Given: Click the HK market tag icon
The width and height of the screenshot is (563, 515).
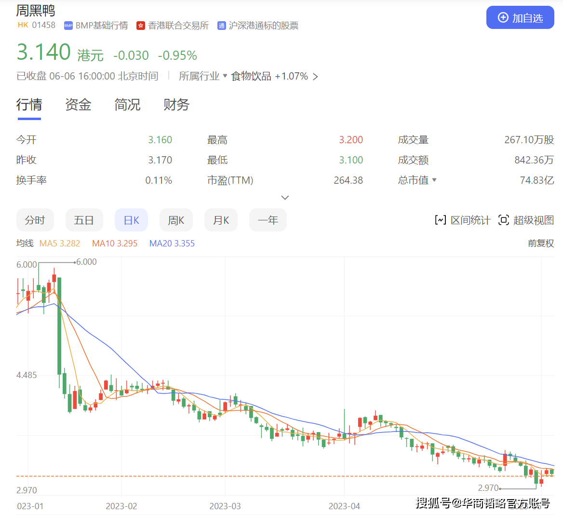Looking at the screenshot, I should click(x=23, y=25).
